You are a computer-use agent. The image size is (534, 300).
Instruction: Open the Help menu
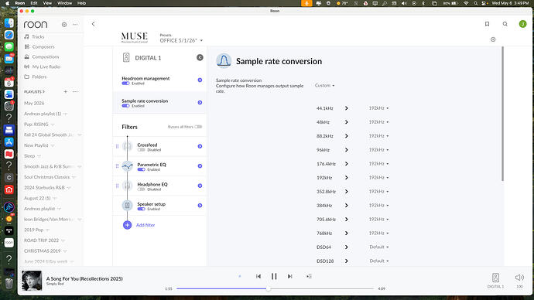pos(81,3)
